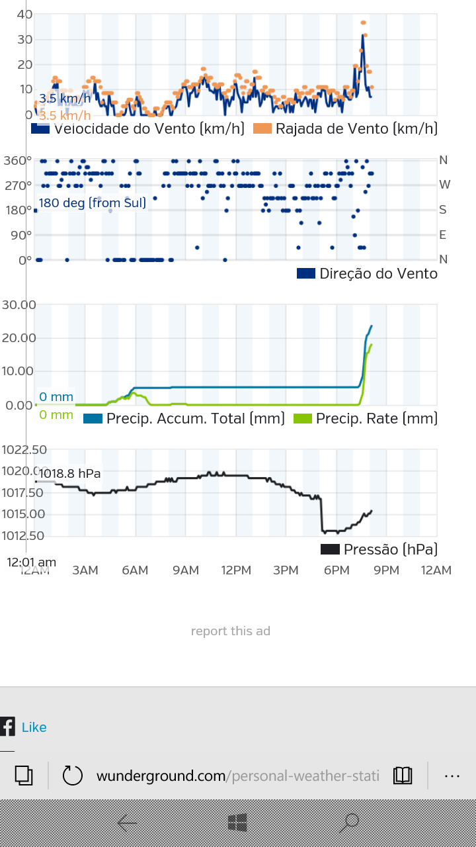Click the page refresh icon
This screenshot has height=847, width=476.
coord(72,775)
